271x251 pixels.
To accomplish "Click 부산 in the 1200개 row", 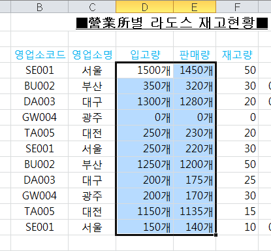I will (x=92, y=164).
